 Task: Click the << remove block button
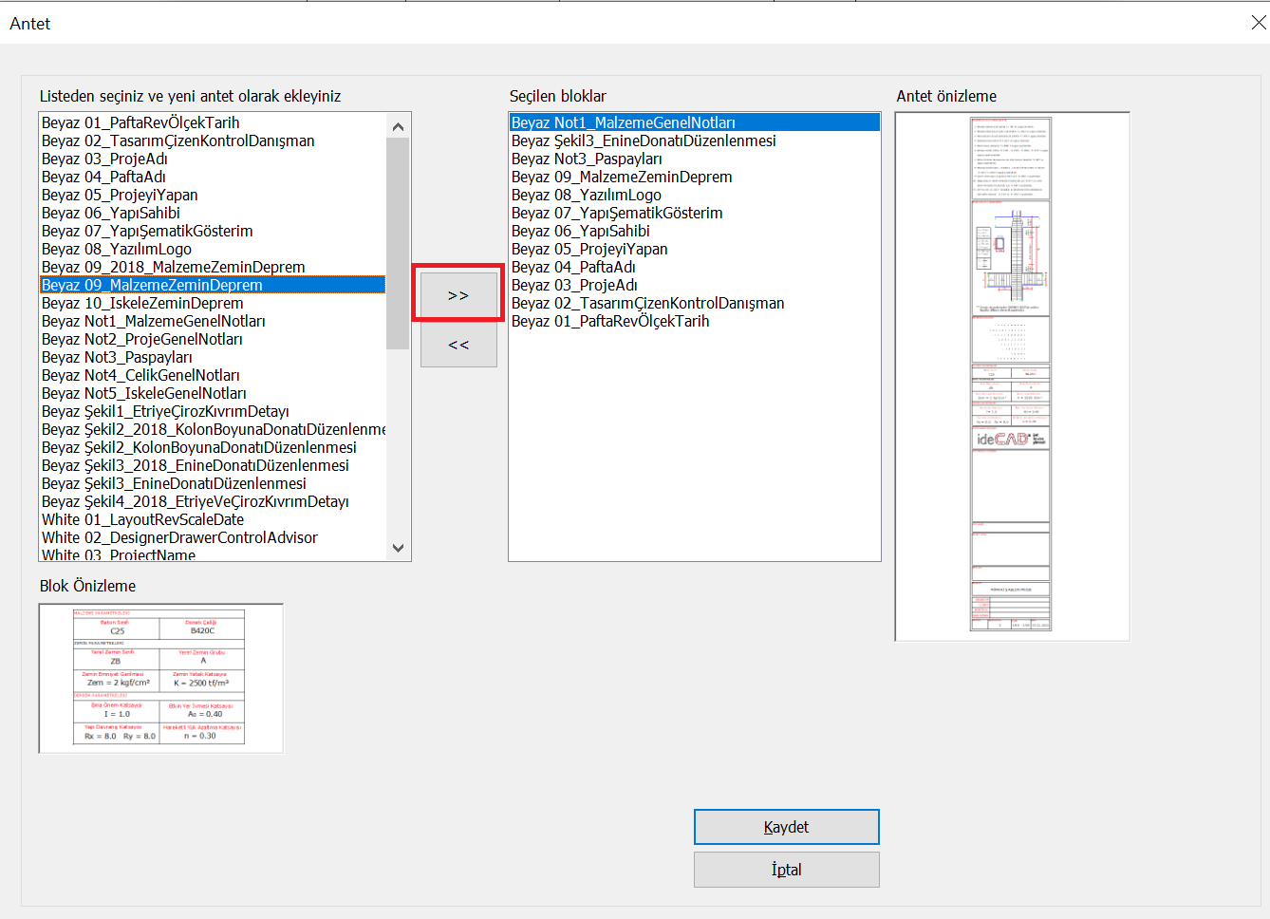coord(458,345)
